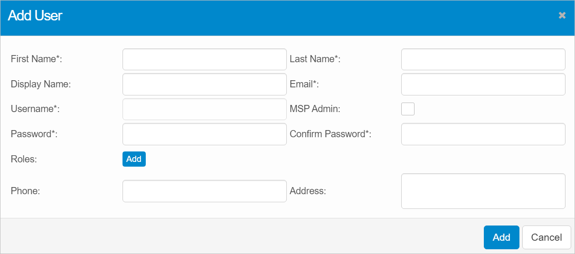The height and width of the screenshot is (254, 575).
Task: Close the Add User dialog with X
Action: (x=562, y=16)
